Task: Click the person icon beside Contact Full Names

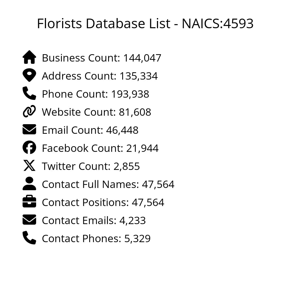Action: [29, 184]
